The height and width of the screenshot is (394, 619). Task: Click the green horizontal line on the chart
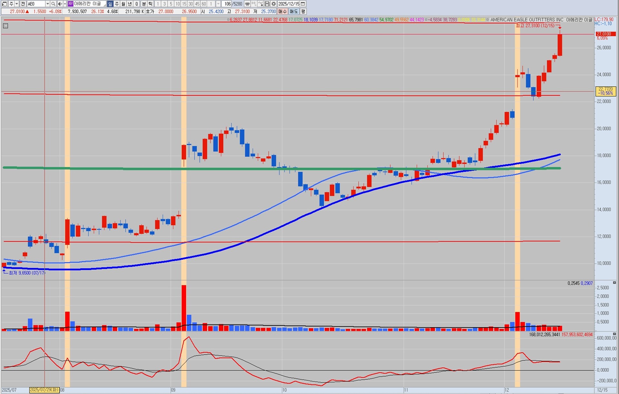tap(129, 168)
